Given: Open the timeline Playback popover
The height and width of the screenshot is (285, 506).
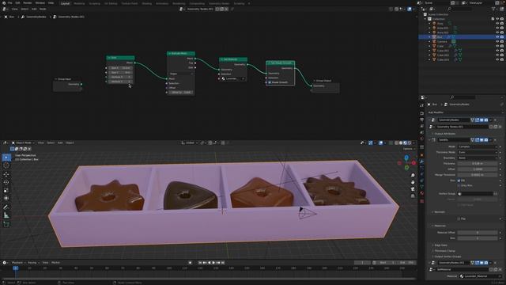Looking at the screenshot, I should coord(18,263).
